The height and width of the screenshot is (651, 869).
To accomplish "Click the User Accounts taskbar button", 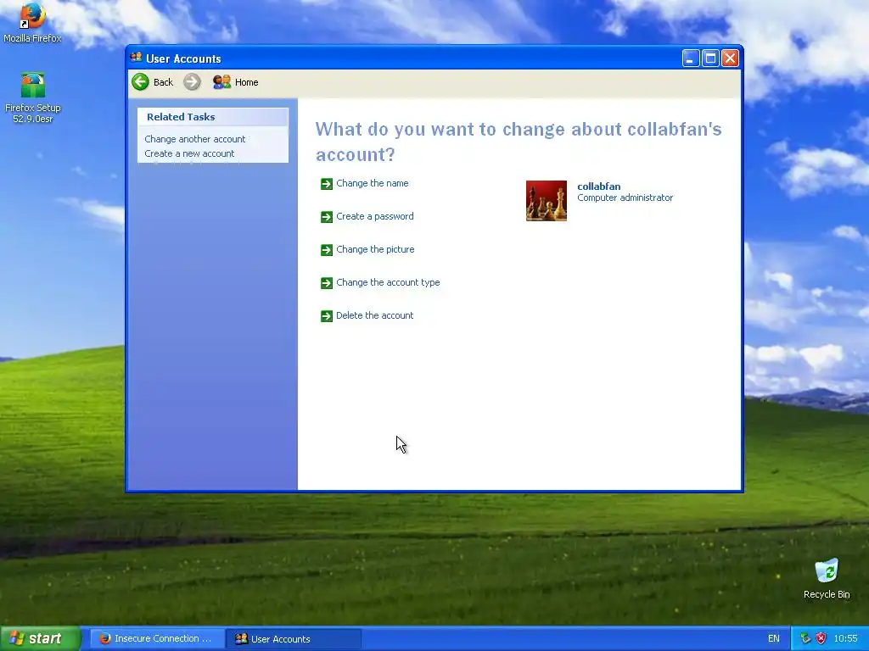I will pos(294,639).
